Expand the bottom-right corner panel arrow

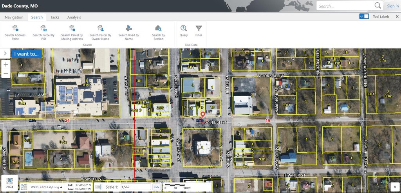click(x=395, y=188)
